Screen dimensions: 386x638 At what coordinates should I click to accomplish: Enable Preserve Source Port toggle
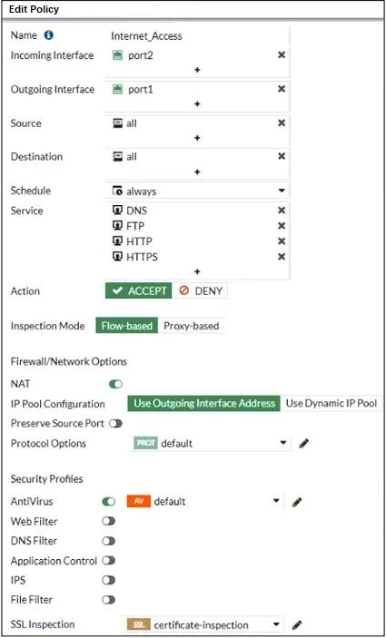(x=115, y=424)
